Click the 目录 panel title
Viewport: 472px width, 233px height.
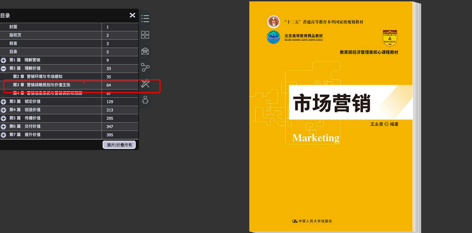tap(5, 16)
